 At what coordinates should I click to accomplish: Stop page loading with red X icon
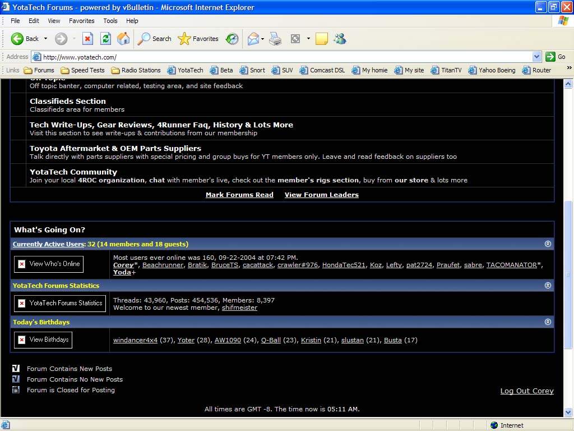tap(87, 39)
